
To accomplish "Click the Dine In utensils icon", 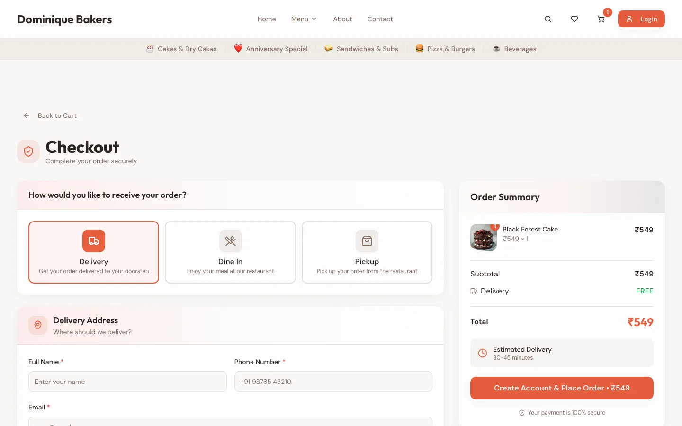I will pyautogui.click(x=231, y=241).
